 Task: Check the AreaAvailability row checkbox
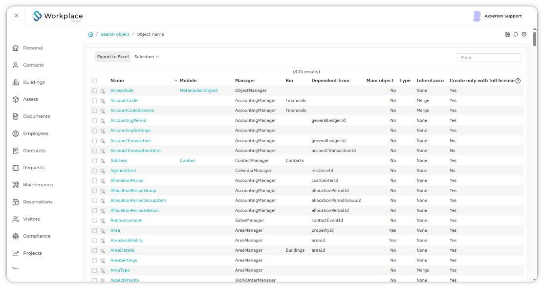95,241
